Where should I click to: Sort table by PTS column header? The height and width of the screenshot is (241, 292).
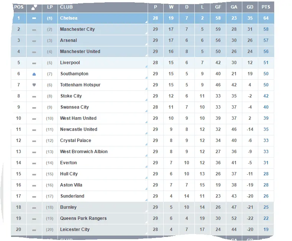click(266, 7)
